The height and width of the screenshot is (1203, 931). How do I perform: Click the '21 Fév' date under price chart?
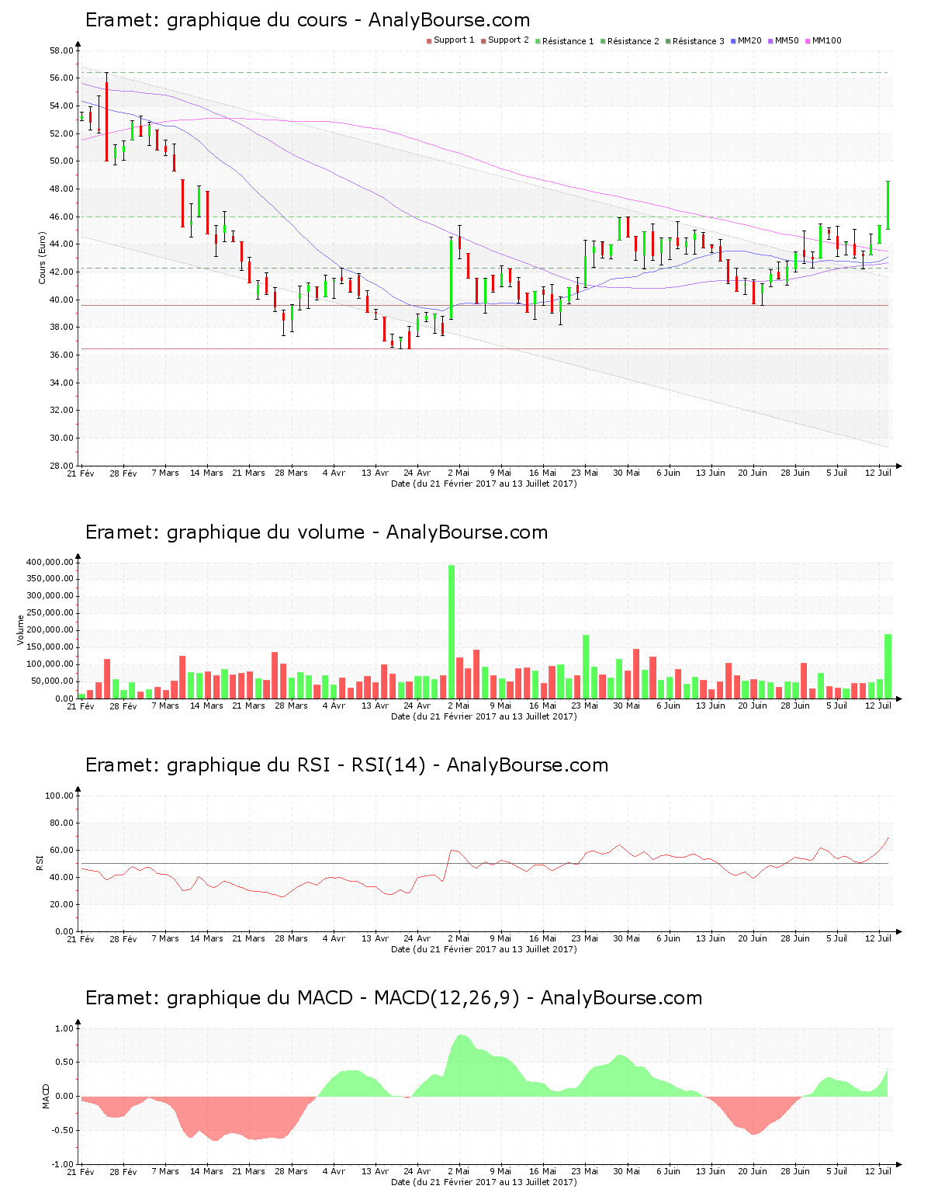pos(82,473)
